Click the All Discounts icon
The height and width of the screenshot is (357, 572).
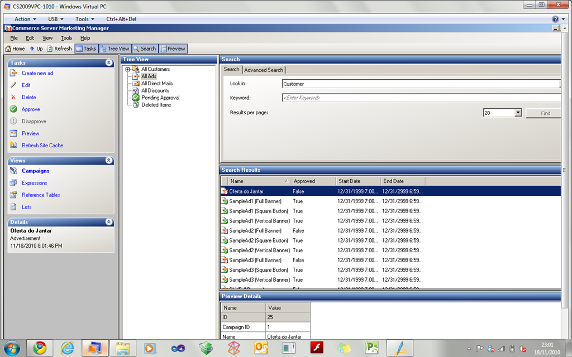click(136, 90)
